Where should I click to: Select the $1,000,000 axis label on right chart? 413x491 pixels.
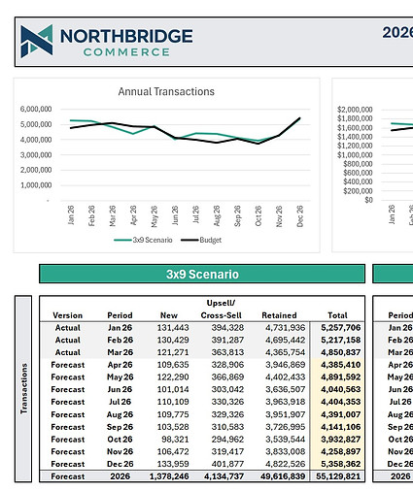pos(355,155)
